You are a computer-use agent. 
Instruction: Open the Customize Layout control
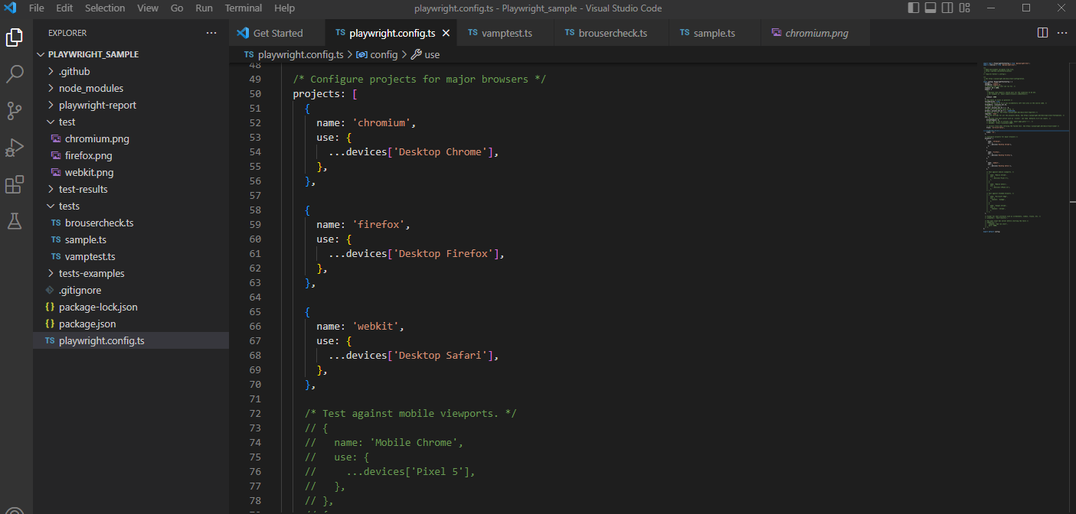pos(965,8)
